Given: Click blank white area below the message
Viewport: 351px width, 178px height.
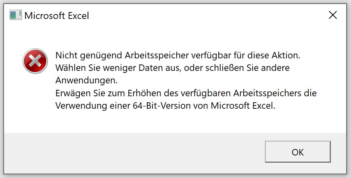Looking at the screenshot, I should pyautogui.click(x=175, y=122).
